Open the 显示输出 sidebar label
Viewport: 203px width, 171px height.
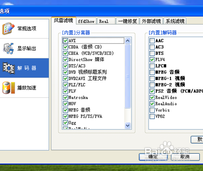point(27,49)
